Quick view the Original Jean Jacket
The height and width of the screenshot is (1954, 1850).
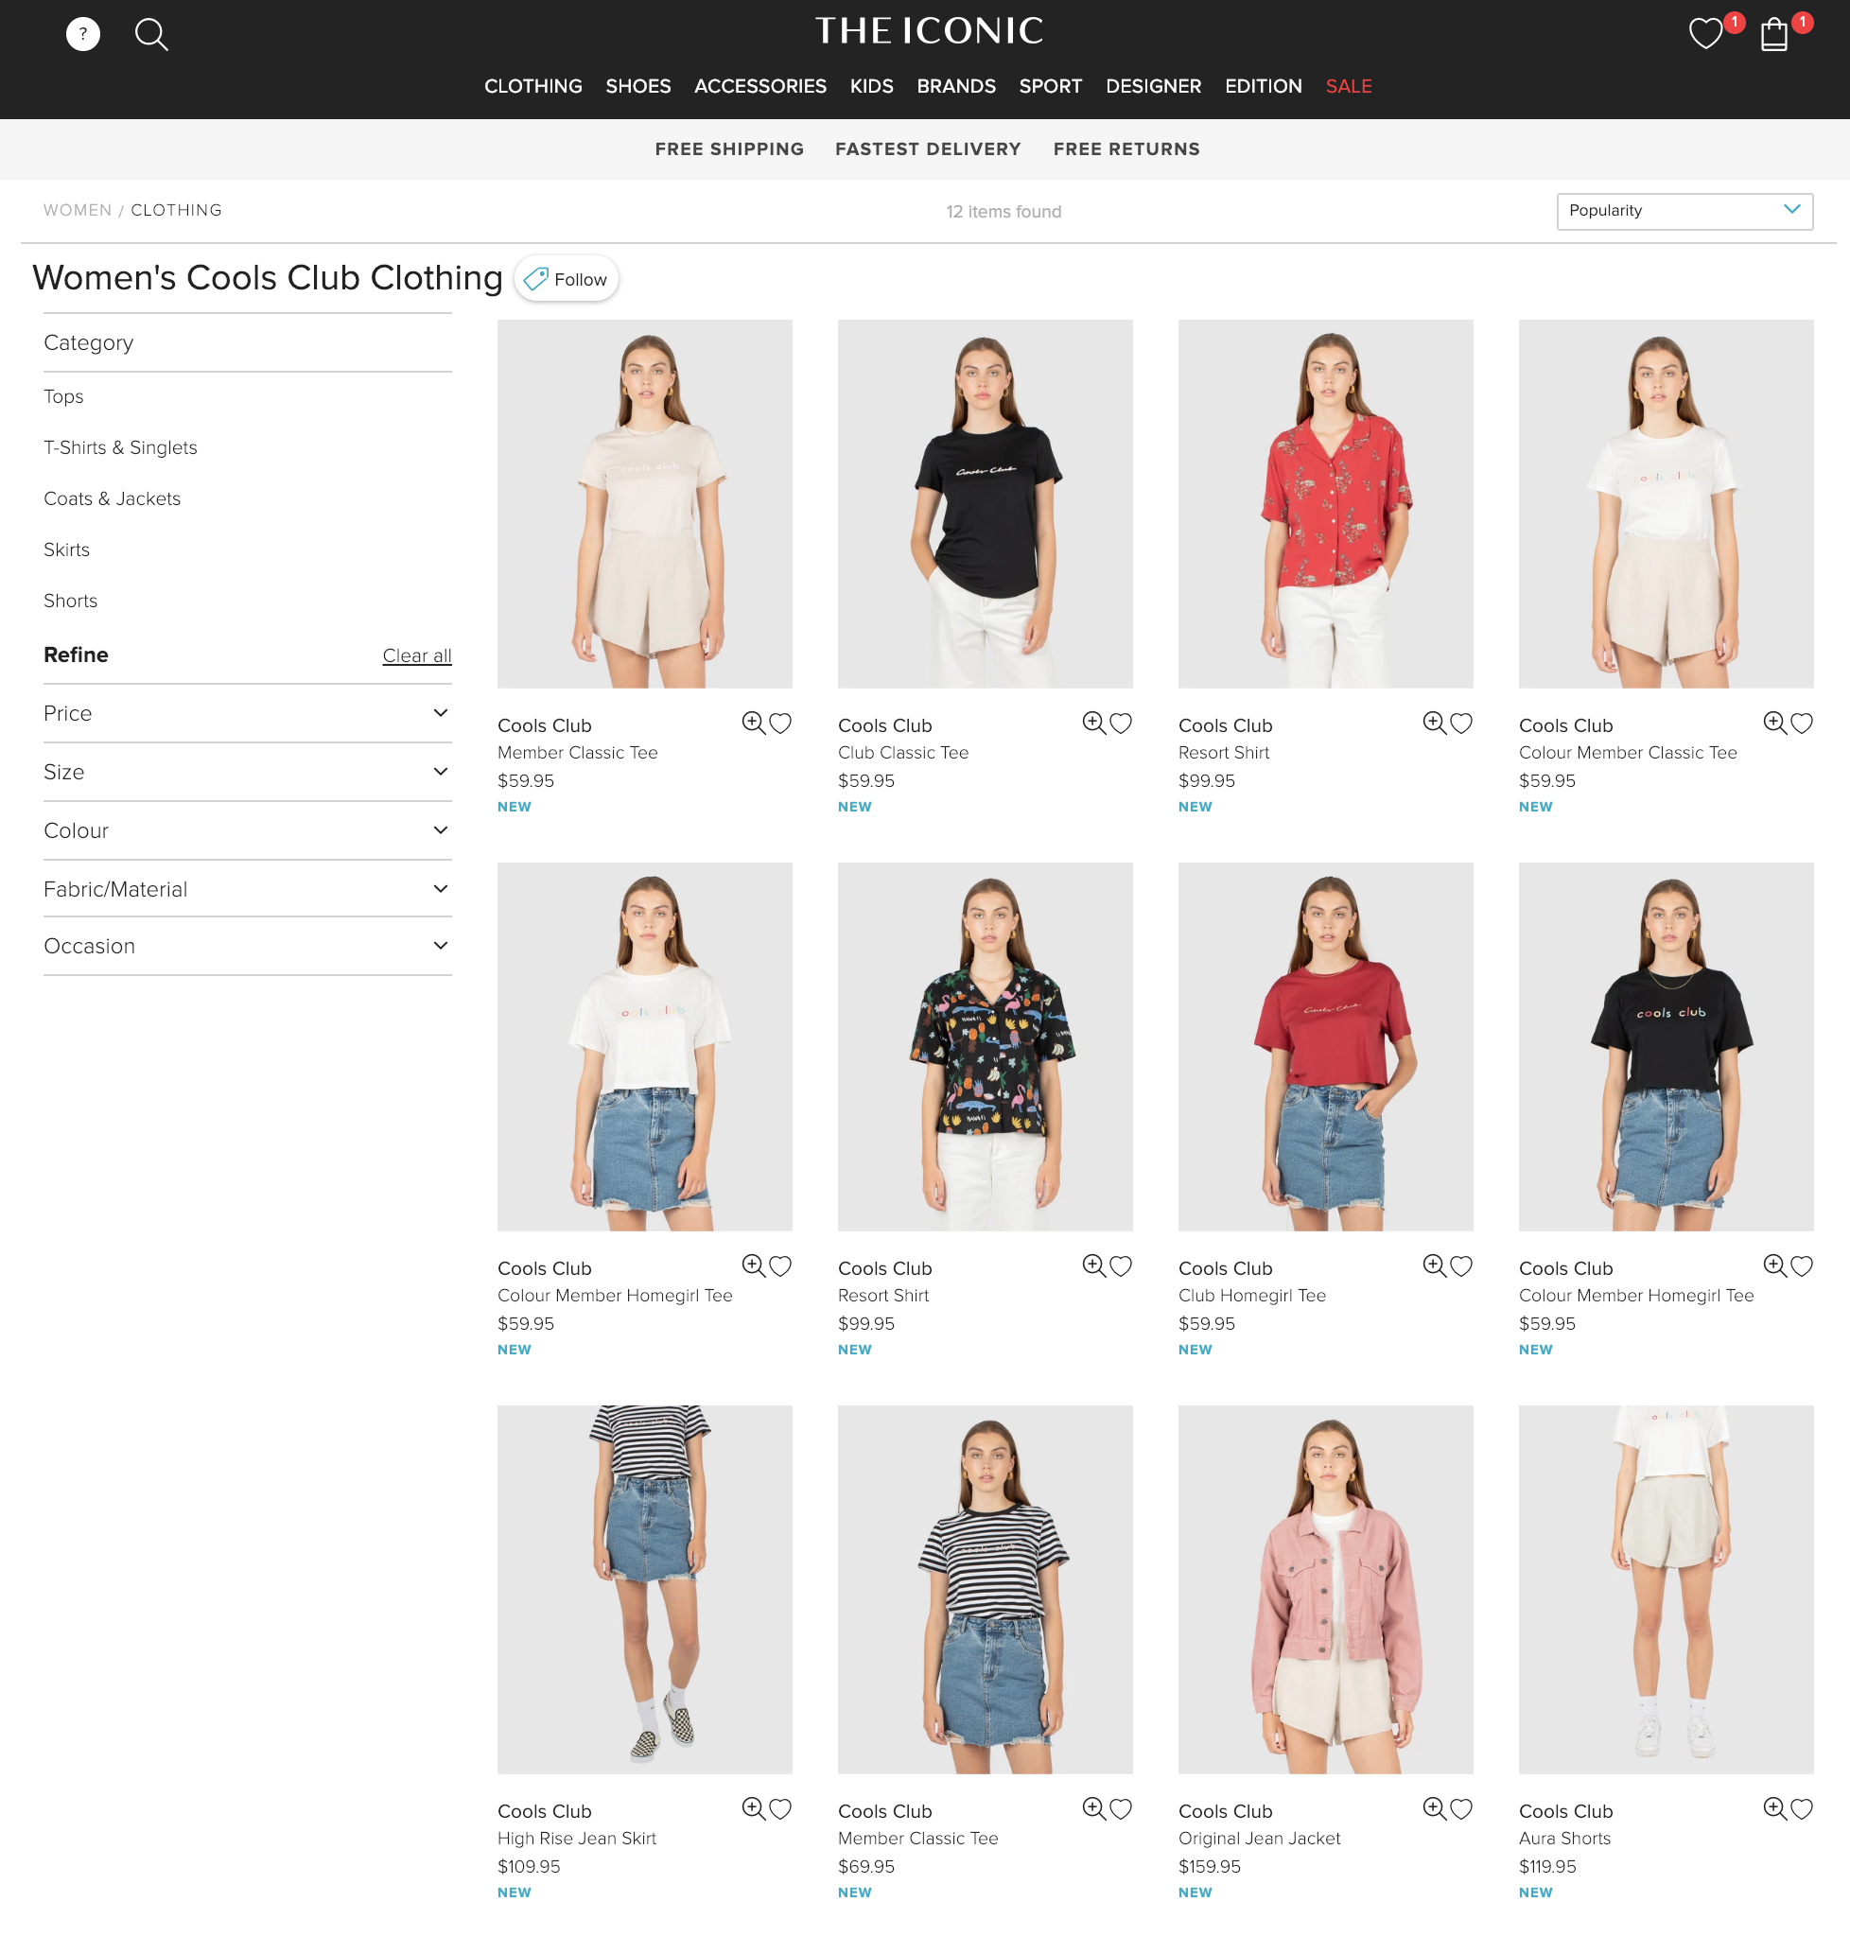point(1434,1807)
